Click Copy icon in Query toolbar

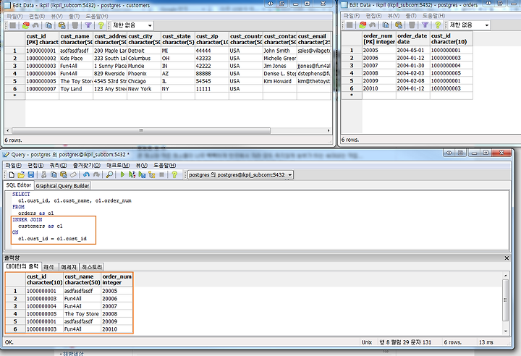pos(54,175)
